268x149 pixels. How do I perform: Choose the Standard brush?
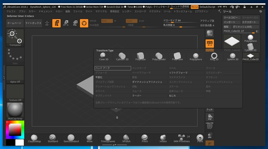tap(53, 139)
